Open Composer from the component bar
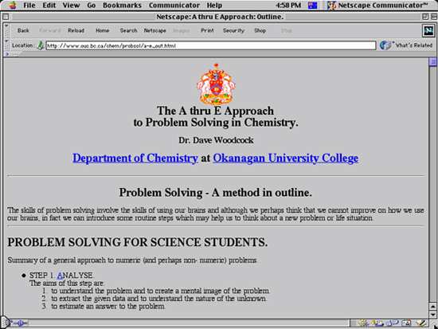 coord(421,323)
